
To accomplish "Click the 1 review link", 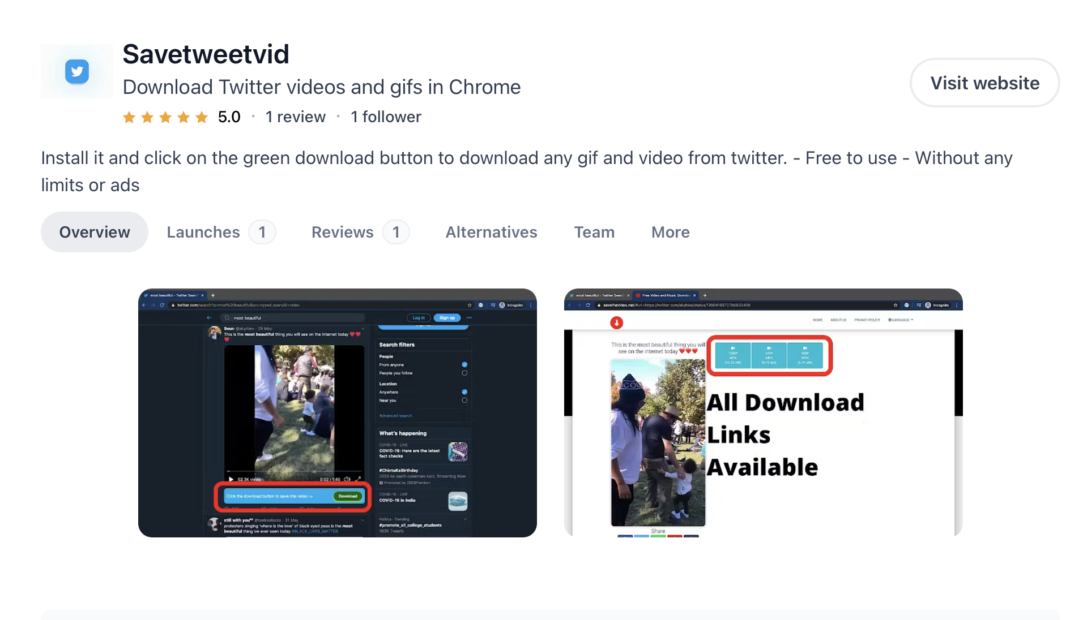I will coord(295,117).
